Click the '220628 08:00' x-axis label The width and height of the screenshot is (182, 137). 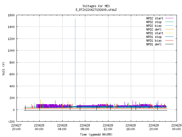coord(85,127)
